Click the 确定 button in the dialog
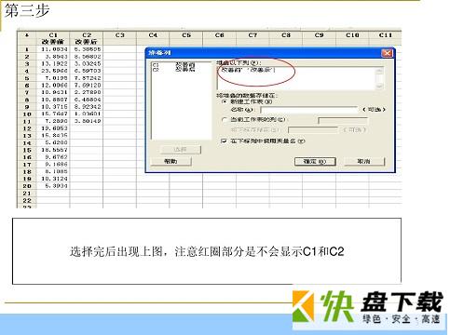 click(x=315, y=161)
